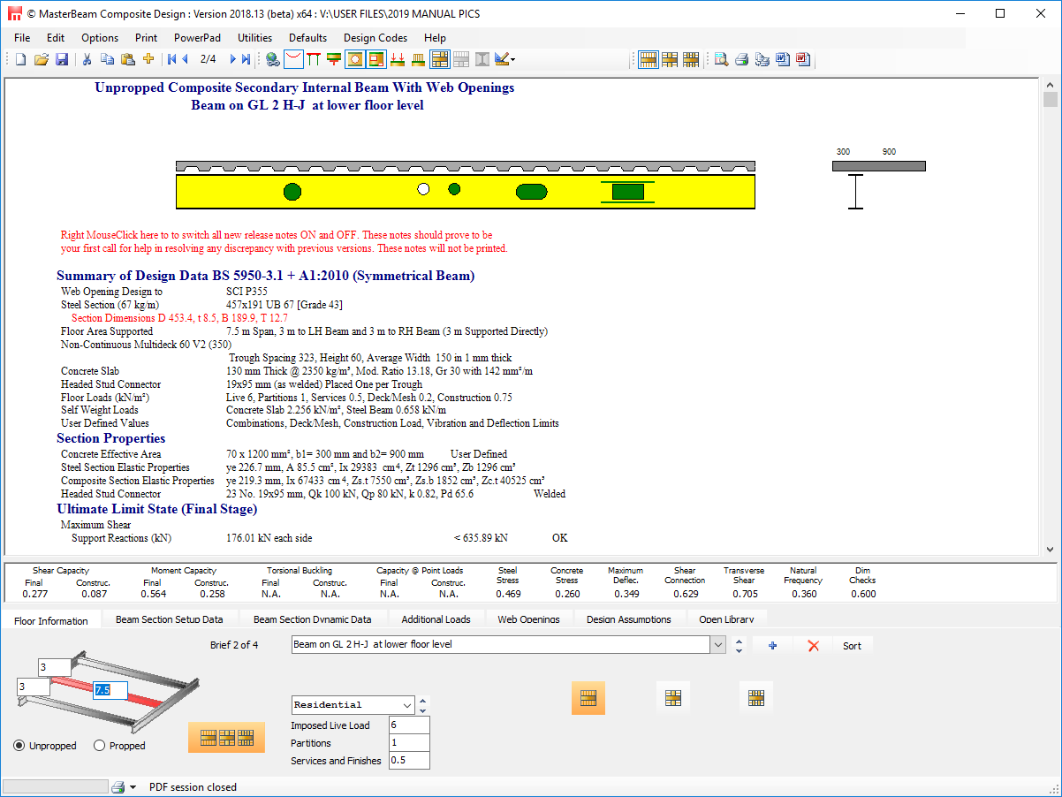The height and width of the screenshot is (797, 1062).
Task: Switch to the Web Openings tab
Action: click(528, 619)
